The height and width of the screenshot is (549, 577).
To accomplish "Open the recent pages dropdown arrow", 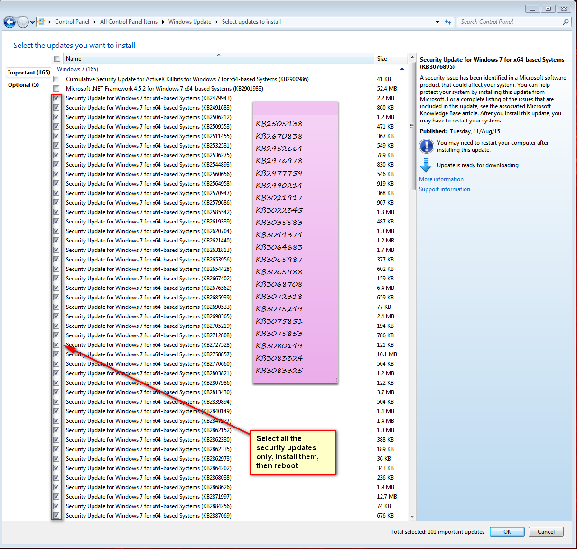I will click(x=32, y=22).
